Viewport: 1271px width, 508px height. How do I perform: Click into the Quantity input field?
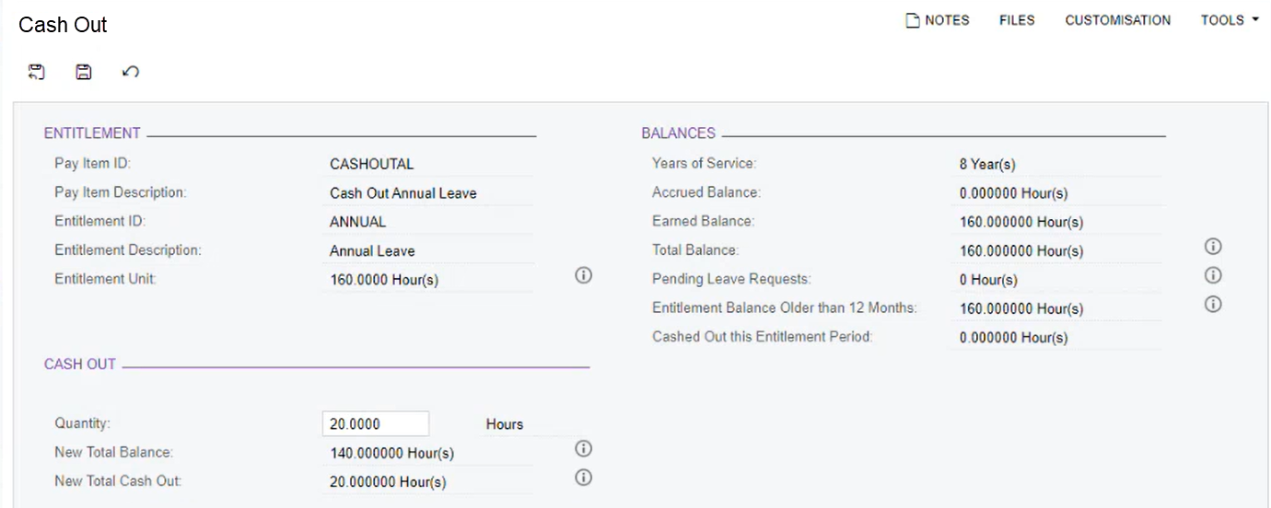tap(375, 423)
